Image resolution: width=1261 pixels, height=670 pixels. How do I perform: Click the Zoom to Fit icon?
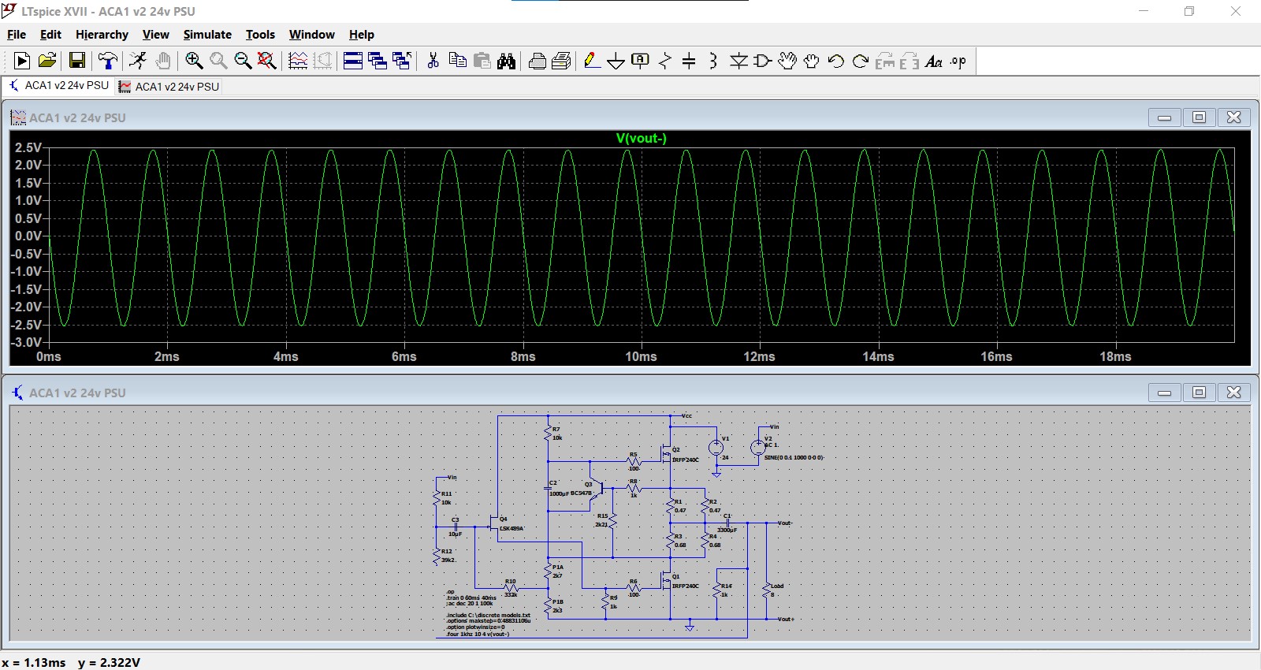(267, 61)
